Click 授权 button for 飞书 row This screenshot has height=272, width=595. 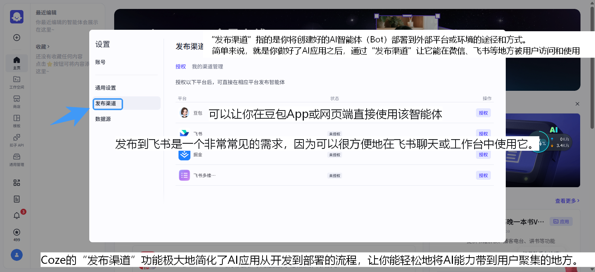point(483,133)
